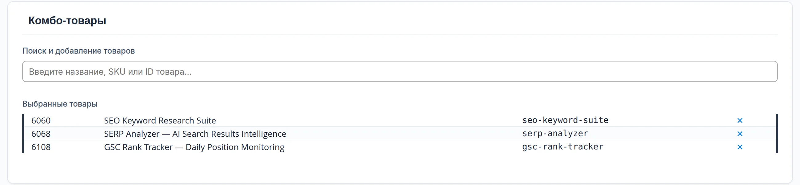Click the SEO Keyword Research Suite name
This screenshot has height=185, width=800.
tap(160, 121)
